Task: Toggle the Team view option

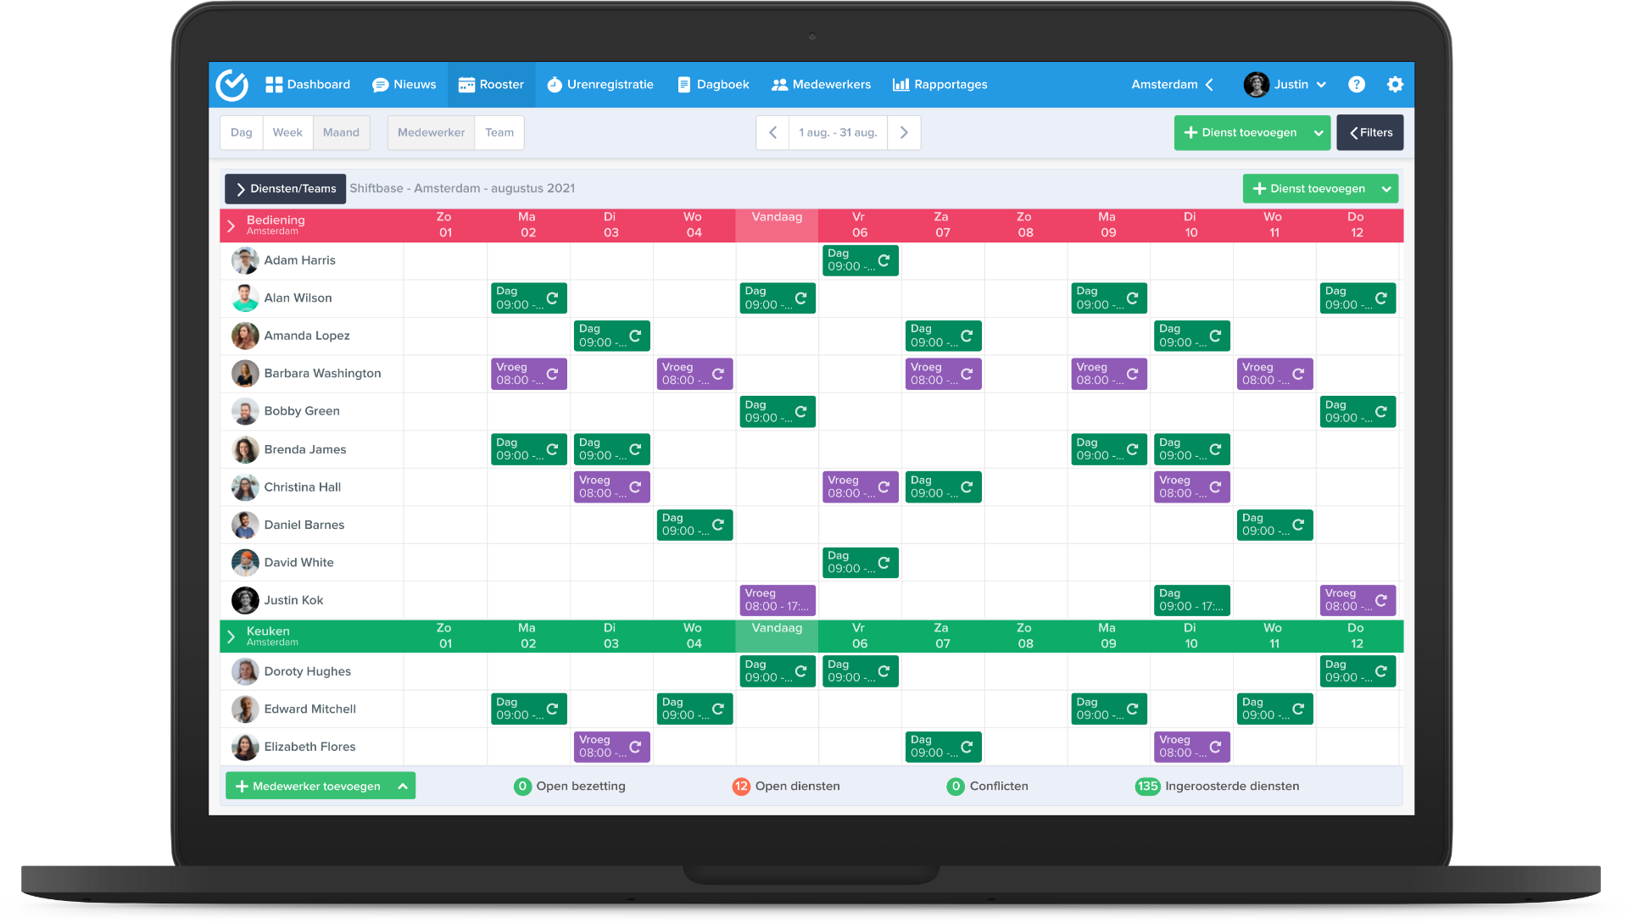Action: click(x=499, y=132)
